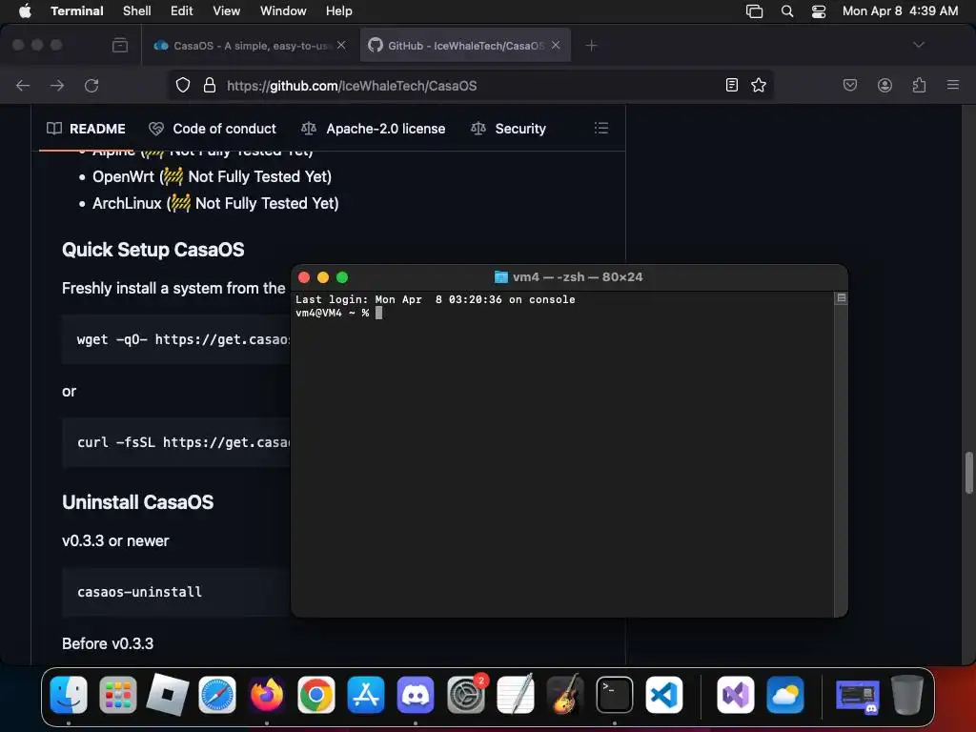Toggle reader view in address bar

point(732,85)
